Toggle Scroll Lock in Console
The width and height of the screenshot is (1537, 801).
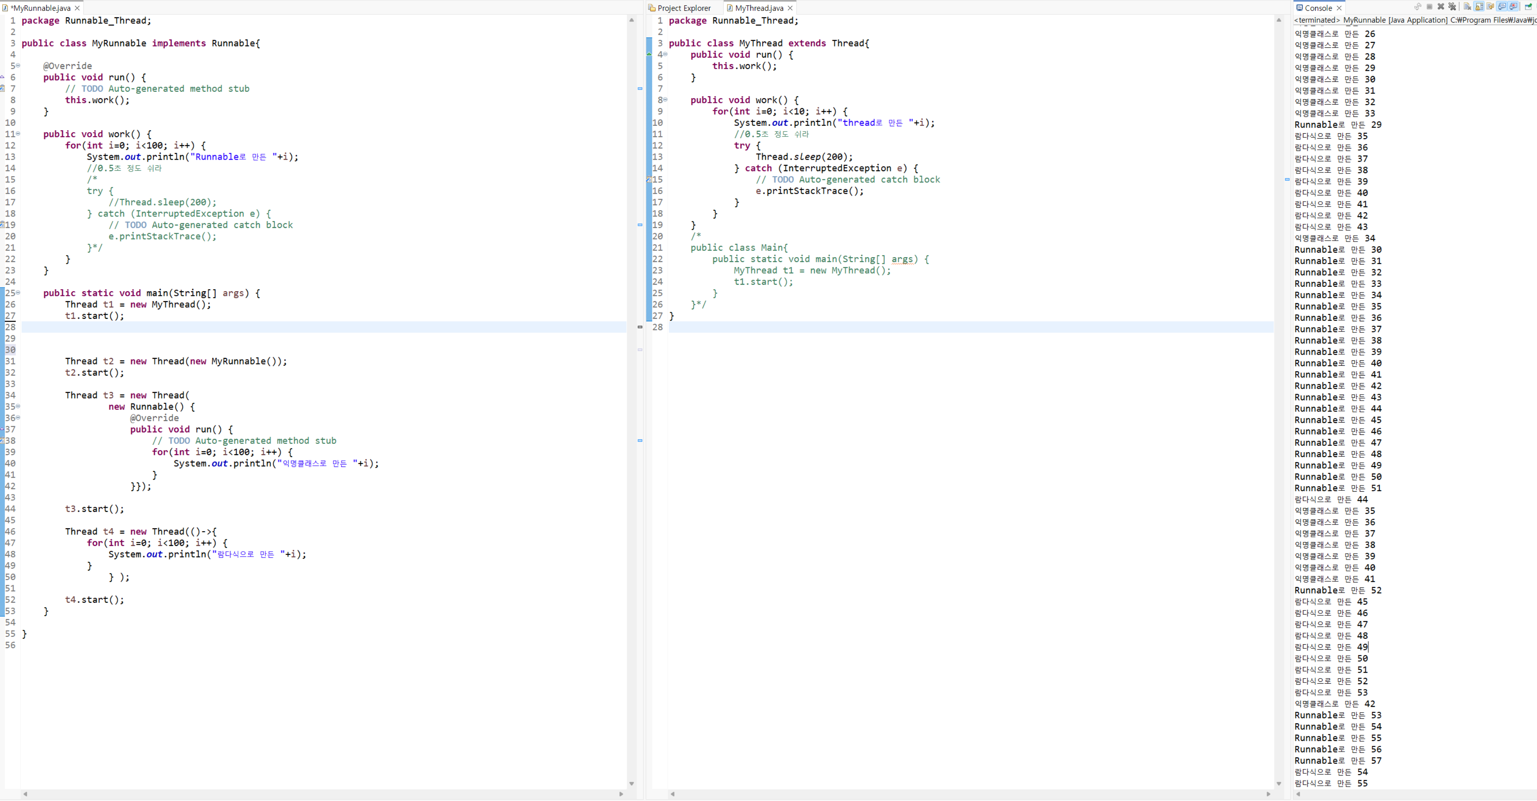tap(1479, 7)
